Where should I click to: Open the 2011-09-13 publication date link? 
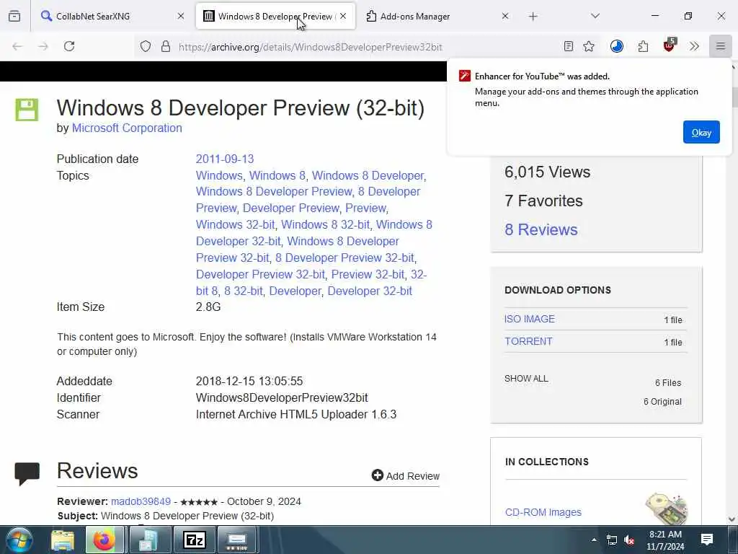[x=225, y=159]
